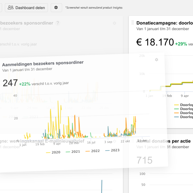Click the blue Doorlop legend entry
Screen dimensions: 193x193
184,117
